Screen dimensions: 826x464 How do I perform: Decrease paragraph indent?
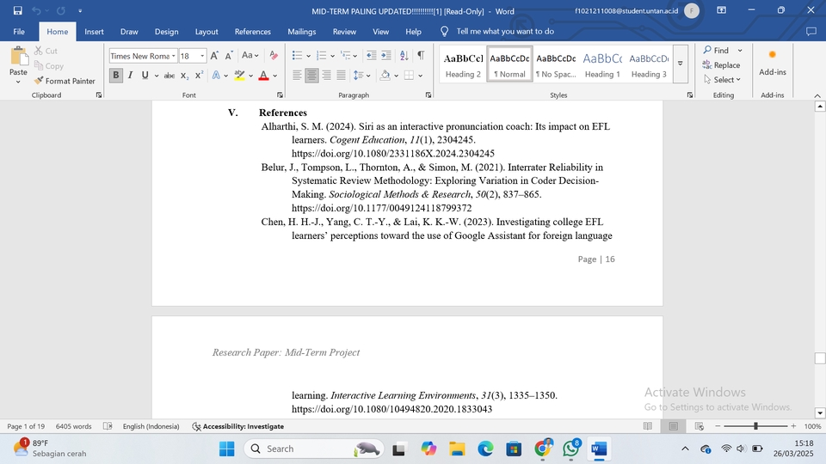pos(372,55)
